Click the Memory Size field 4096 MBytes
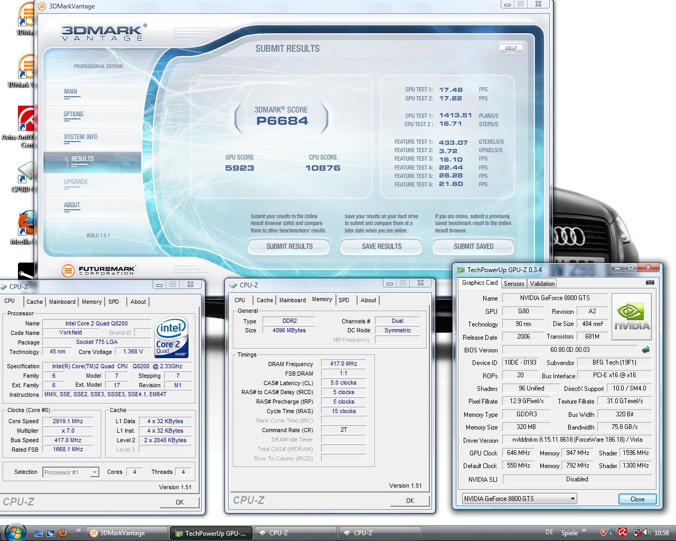The image size is (676, 541). 289,330
